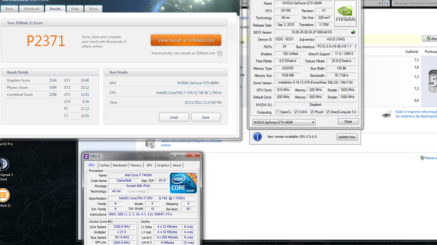Open the Exibir e imprimir informações link

click(x=416, y=114)
